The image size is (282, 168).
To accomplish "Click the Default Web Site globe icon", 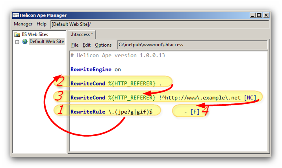I will 25,42.
